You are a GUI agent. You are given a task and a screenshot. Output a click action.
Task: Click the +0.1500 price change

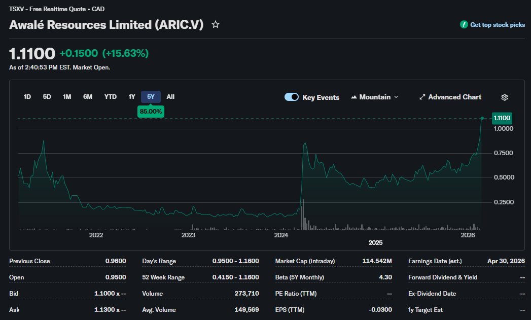[x=79, y=53]
